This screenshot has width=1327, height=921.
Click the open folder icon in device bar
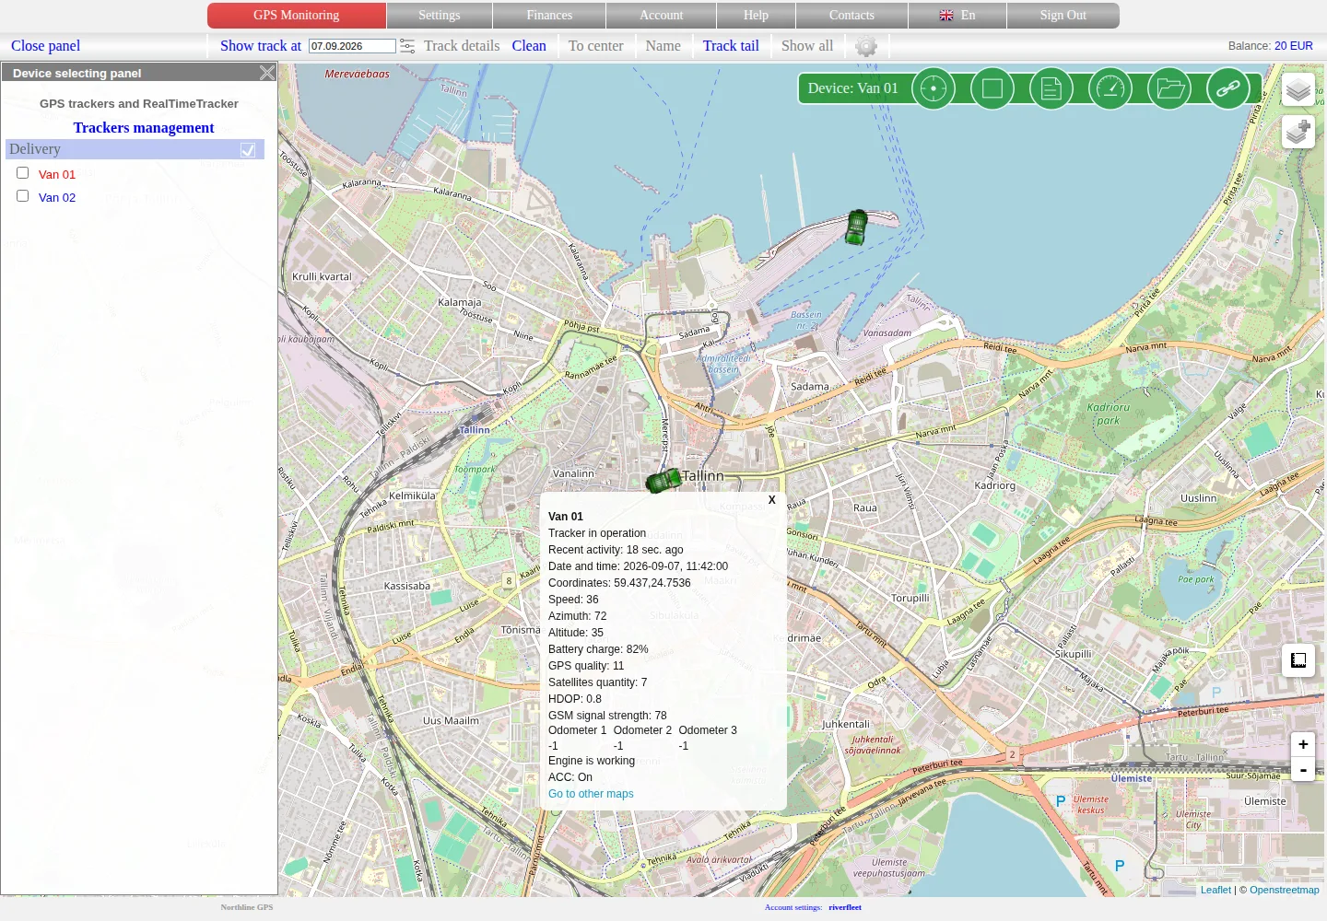point(1169,88)
